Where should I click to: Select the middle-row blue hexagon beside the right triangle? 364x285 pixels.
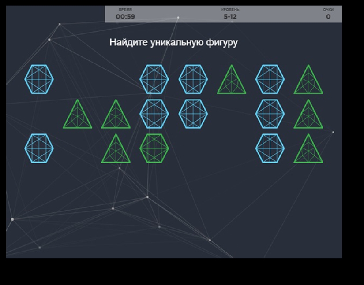(270, 114)
